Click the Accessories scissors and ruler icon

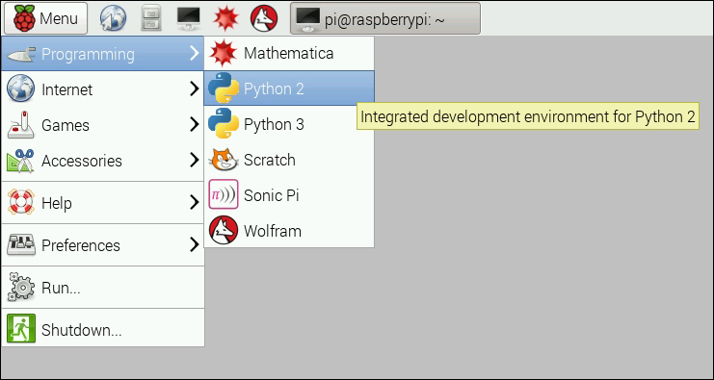[x=20, y=161]
